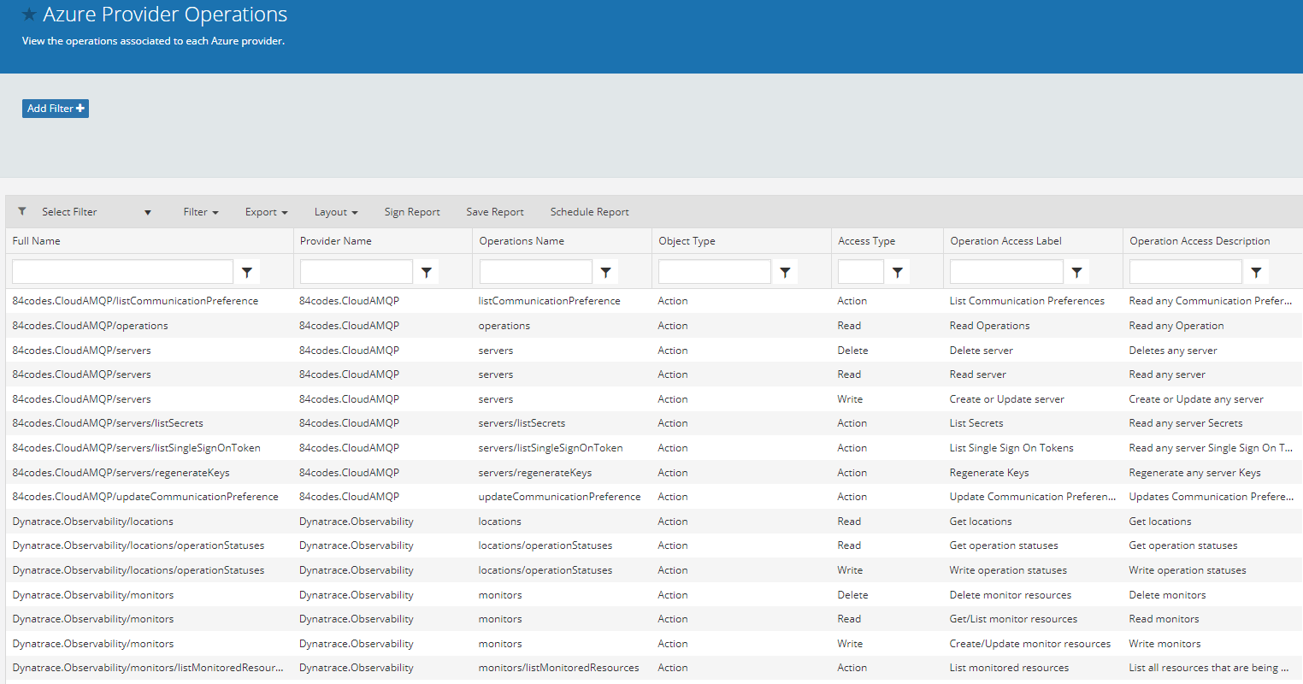Click the funnel icon for Provider Name column
Screen dimensions: 1303x684
(x=427, y=272)
